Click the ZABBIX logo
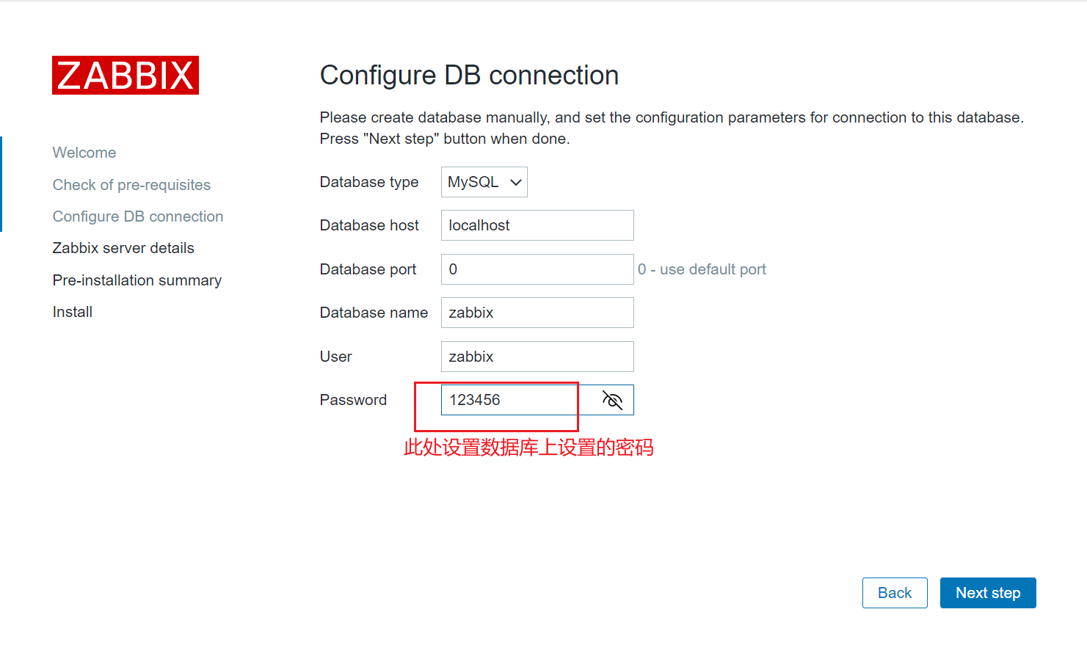This screenshot has height=645, width=1087. click(x=126, y=76)
